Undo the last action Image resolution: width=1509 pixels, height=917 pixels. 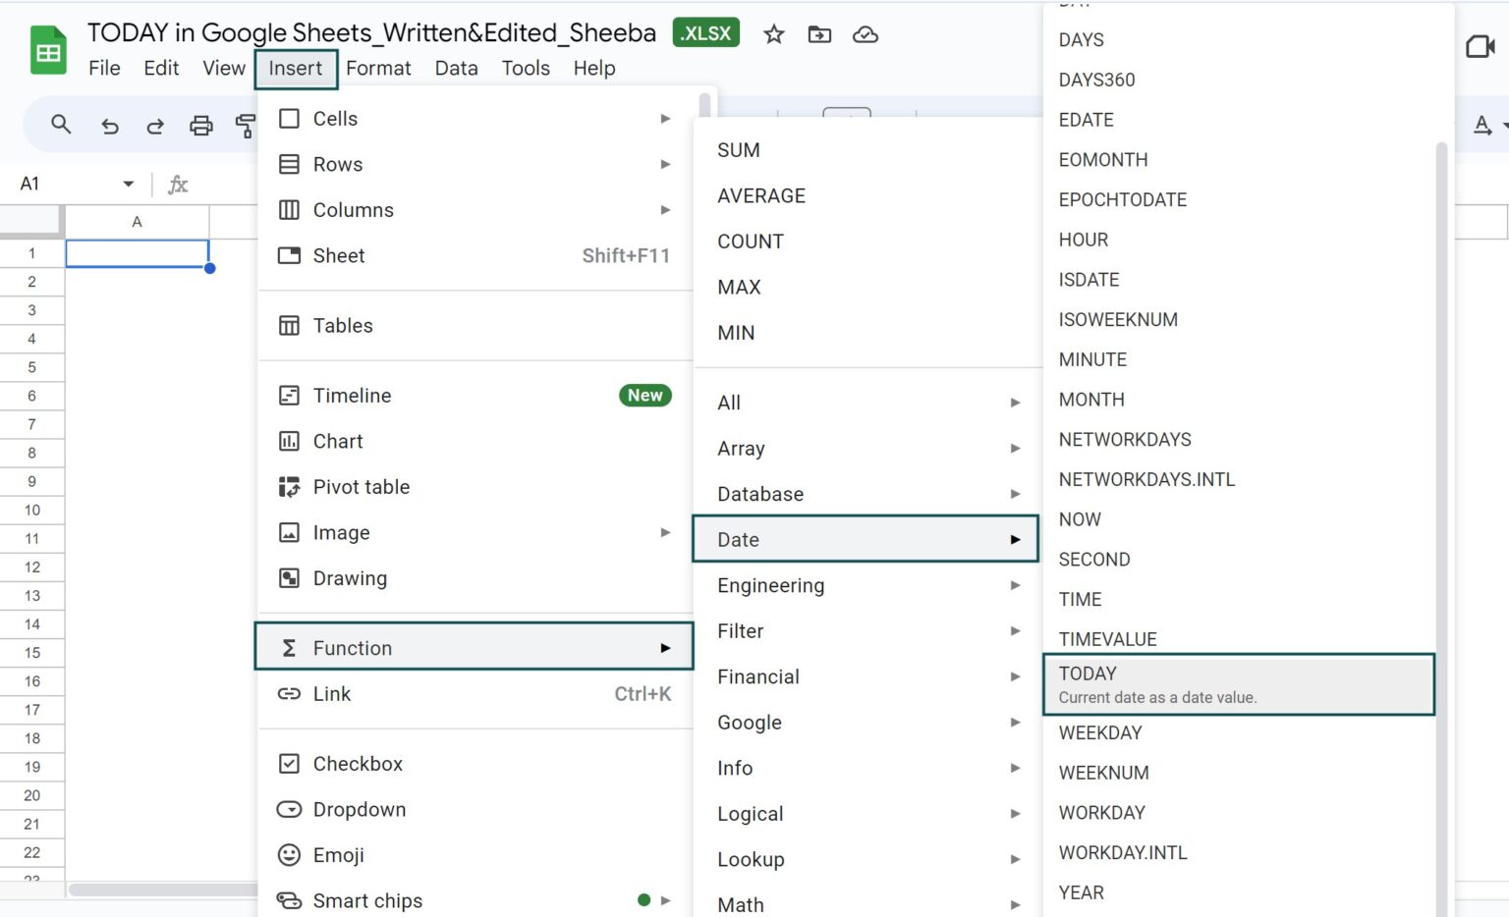click(110, 126)
